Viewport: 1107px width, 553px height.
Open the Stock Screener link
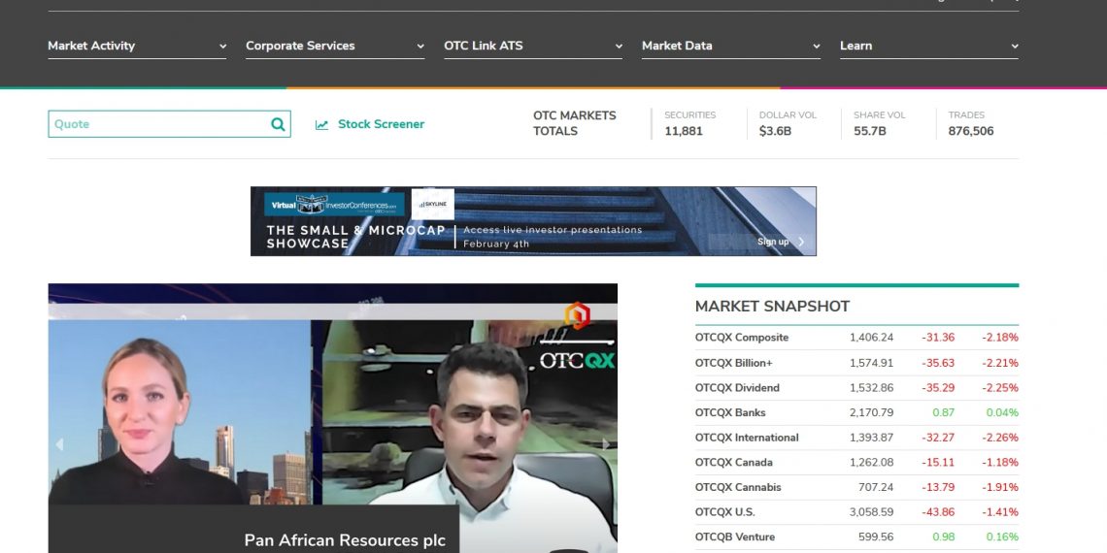click(382, 124)
